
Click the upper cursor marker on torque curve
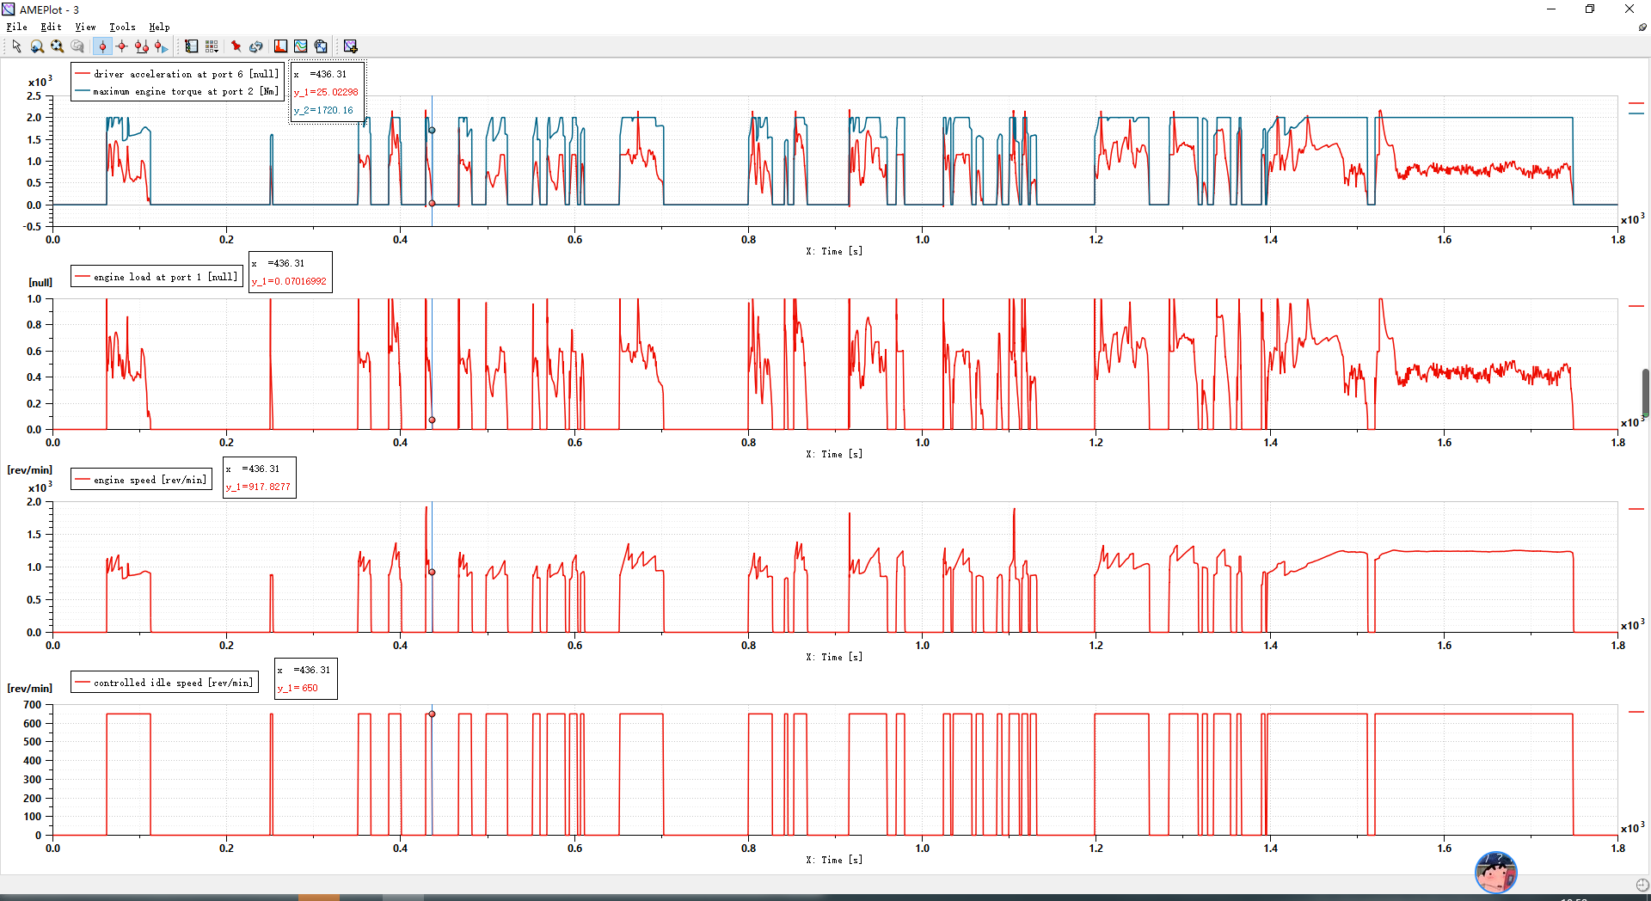tap(432, 130)
